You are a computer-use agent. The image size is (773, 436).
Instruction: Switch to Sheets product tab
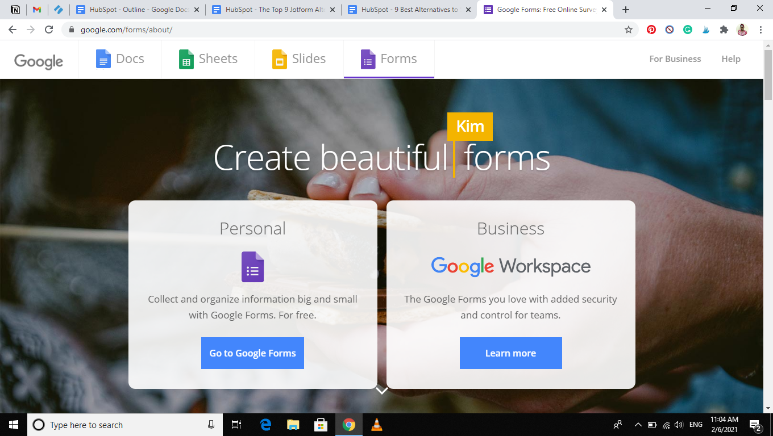pyautogui.click(x=208, y=59)
